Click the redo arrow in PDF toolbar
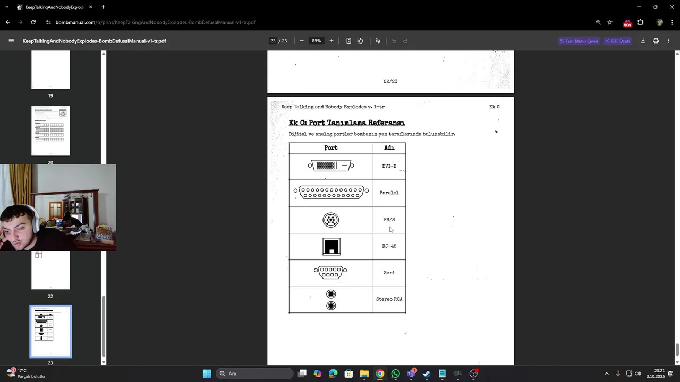 pyautogui.click(x=405, y=41)
